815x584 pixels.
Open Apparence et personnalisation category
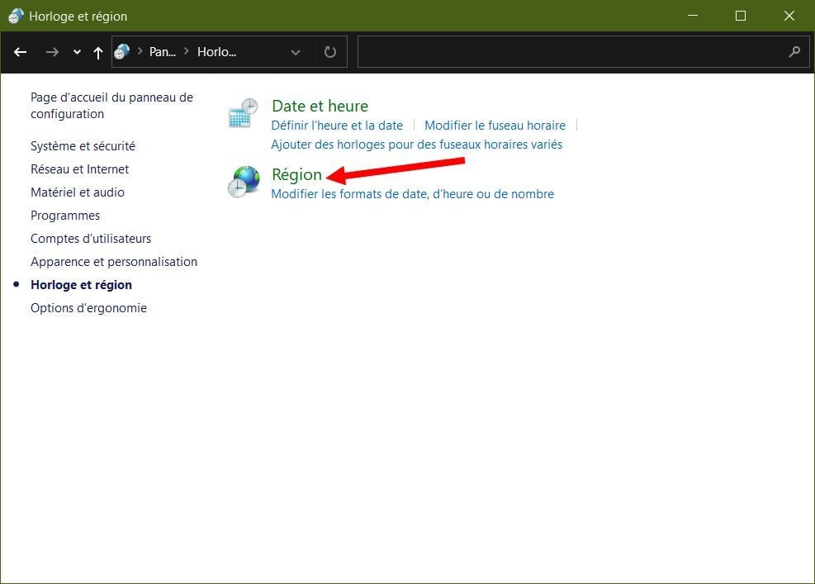[114, 262]
